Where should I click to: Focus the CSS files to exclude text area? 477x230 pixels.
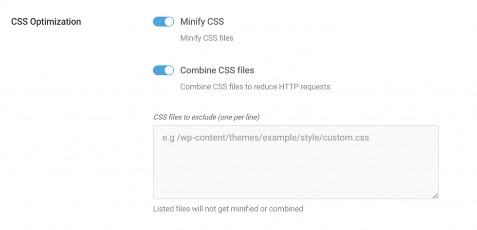(296, 162)
